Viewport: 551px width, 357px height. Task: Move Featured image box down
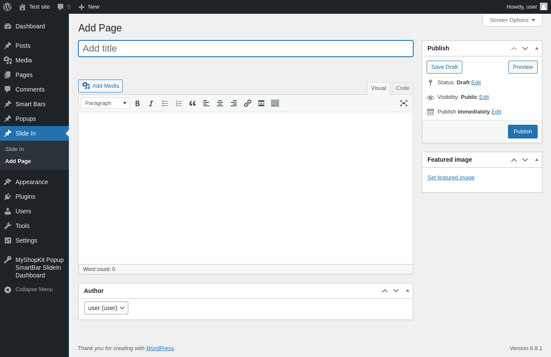[525, 160]
